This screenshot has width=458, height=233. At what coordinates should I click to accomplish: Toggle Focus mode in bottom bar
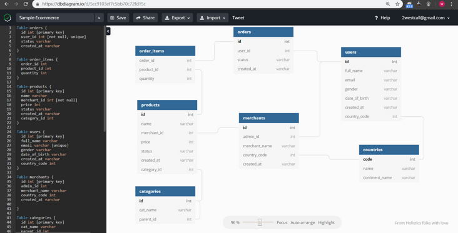click(282, 222)
